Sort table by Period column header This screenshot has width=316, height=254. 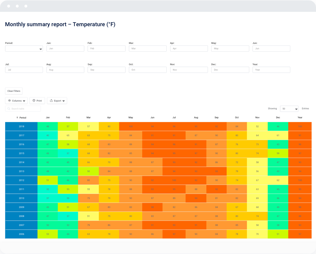[x=21, y=118]
